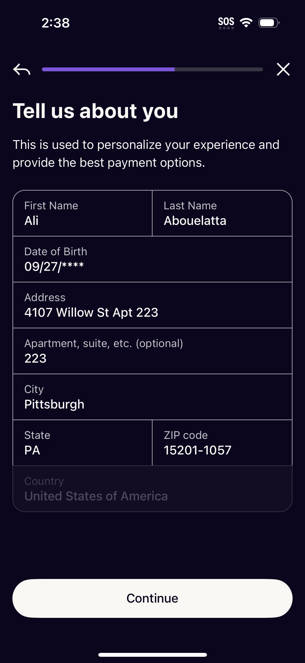Edit the First Name field

pos(82,213)
